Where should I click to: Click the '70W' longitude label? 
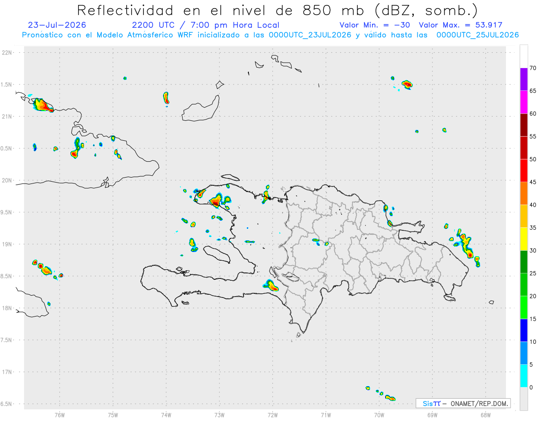tap(379, 415)
